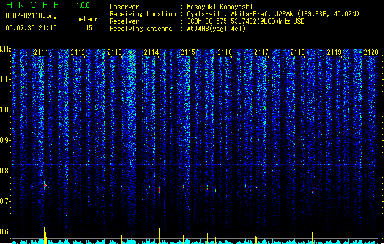Select the ICOM IC-575 receiver details
Viewport: 385px width, 244px height.
coord(246,21)
